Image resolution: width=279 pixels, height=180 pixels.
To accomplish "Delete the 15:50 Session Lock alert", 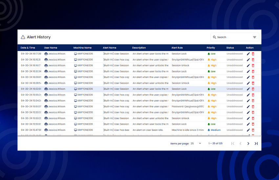I will (x=253, y=124).
